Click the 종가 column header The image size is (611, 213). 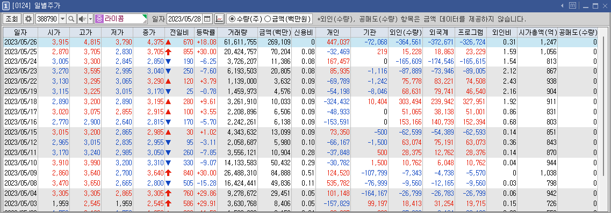[149, 32]
